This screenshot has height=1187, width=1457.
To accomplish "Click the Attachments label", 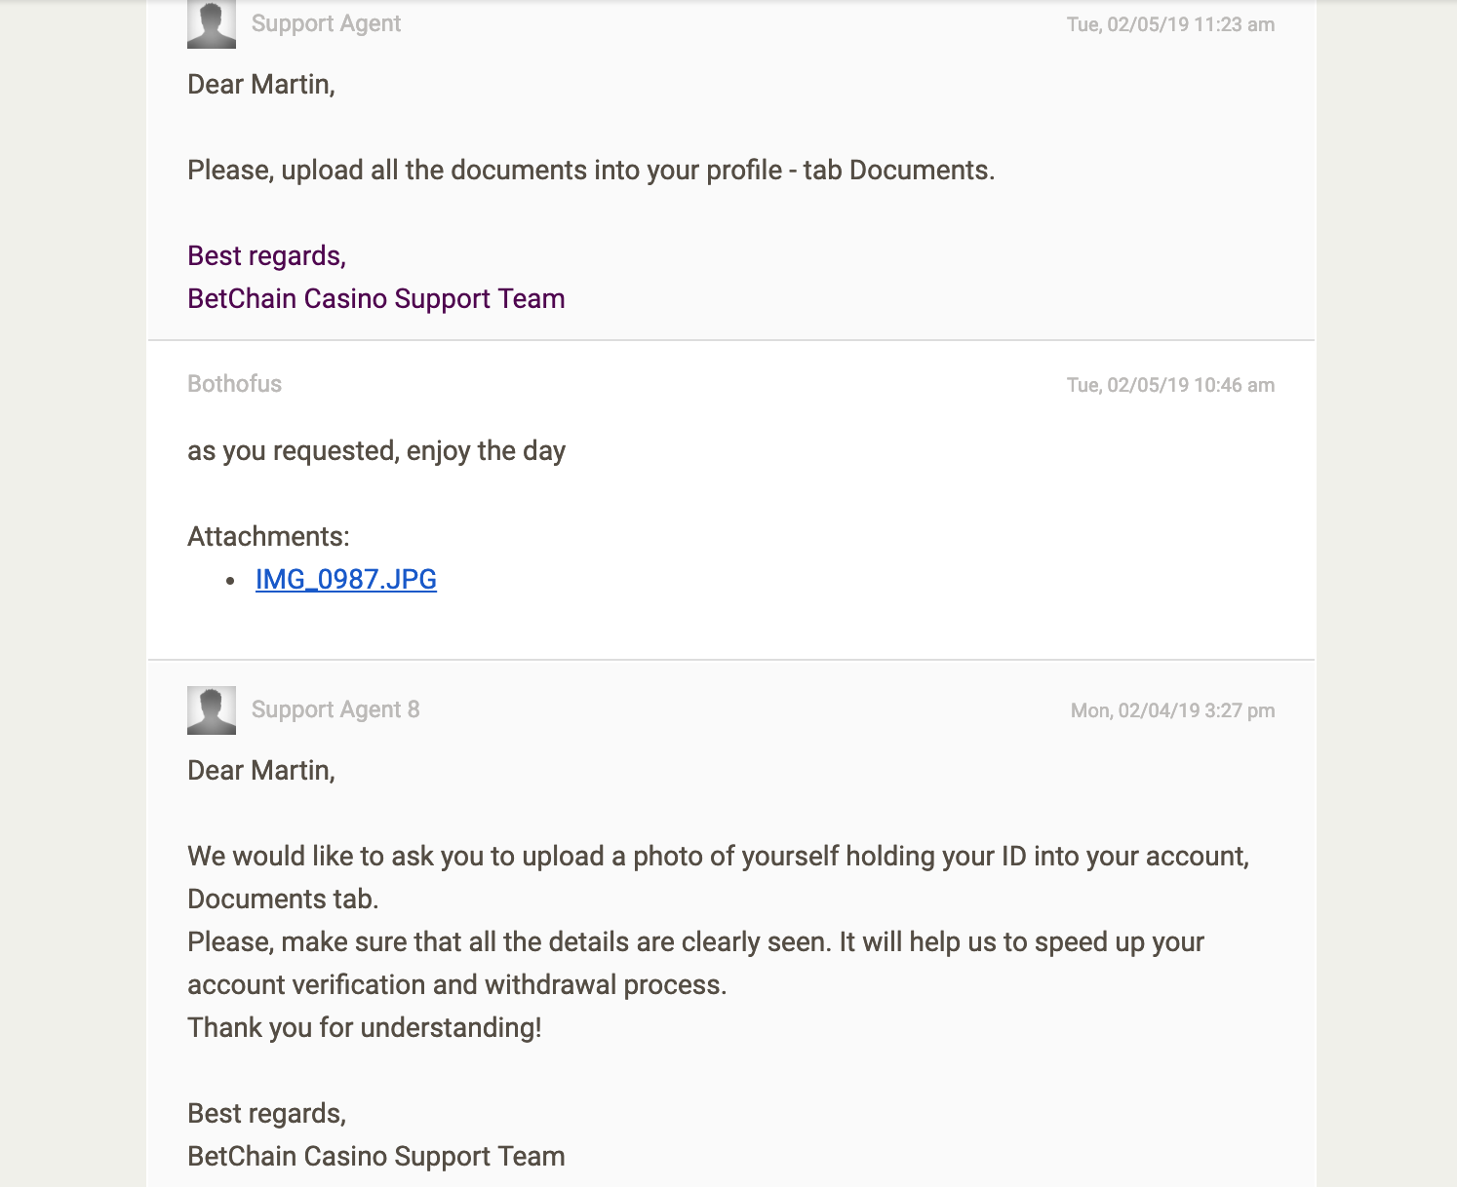I will (x=268, y=537).
